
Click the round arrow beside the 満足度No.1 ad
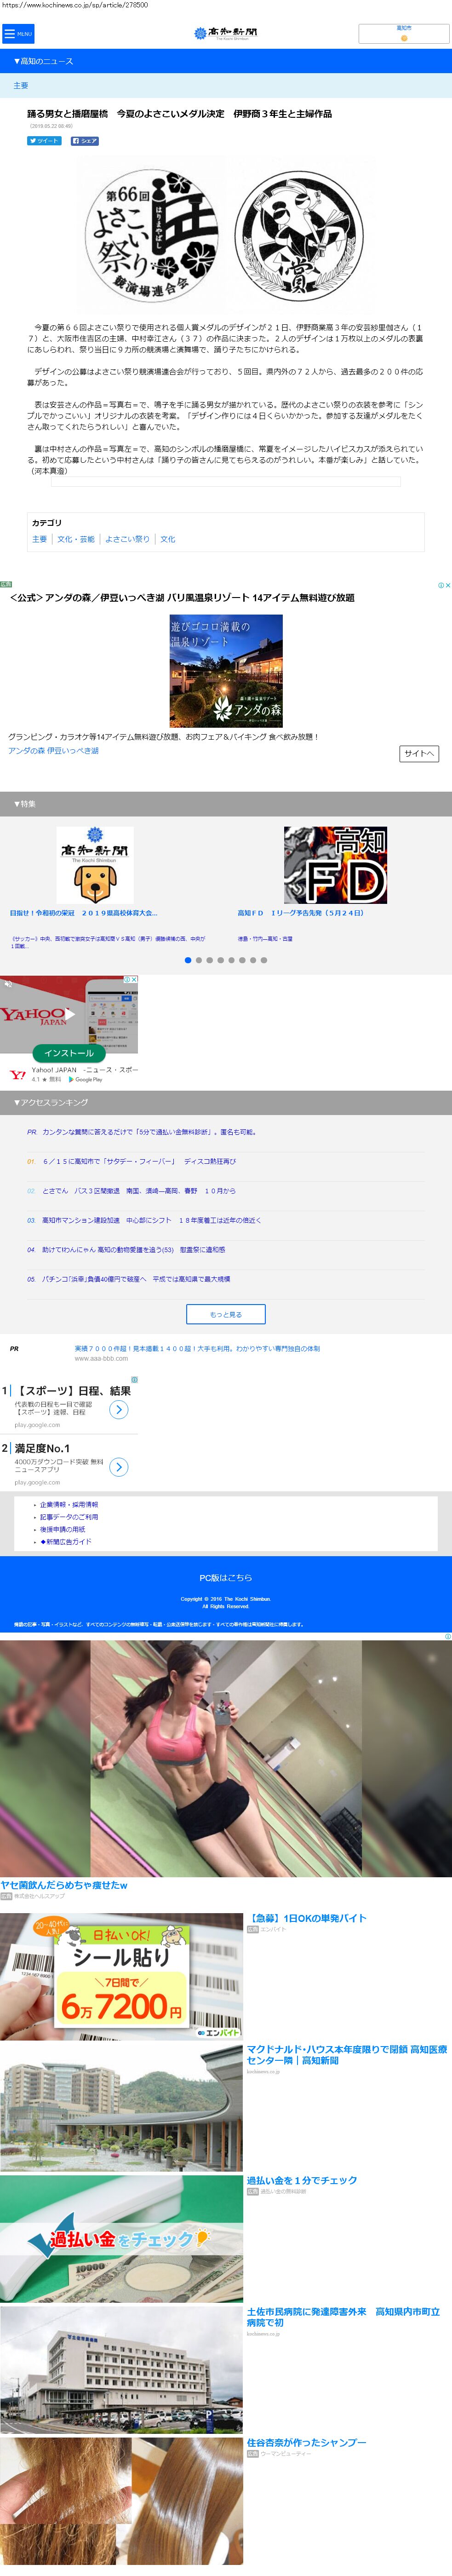pos(119,1467)
